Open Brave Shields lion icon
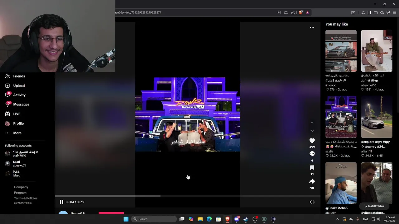This screenshot has height=224, width=399. tap(300, 12)
